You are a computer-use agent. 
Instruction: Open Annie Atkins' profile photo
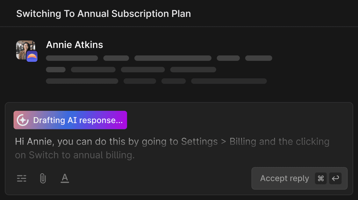pos(26,50)
